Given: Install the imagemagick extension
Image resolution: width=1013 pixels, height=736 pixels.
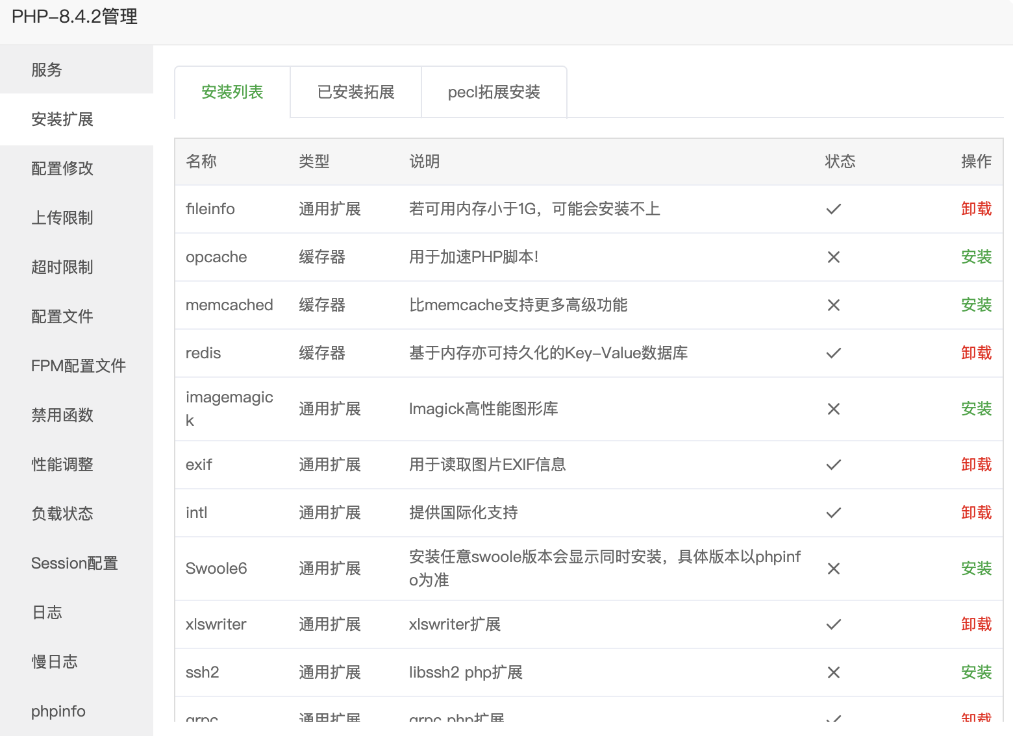Looking at the screenshot, I should (x=977, y=409).
